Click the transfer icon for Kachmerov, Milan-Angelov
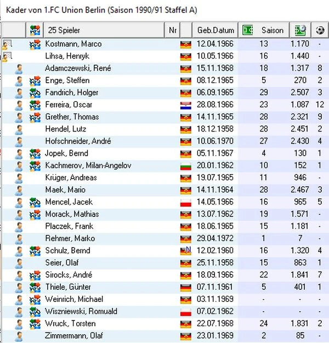Image resolution: width=329 pixels, height=343 pixels. [x=35, y=166]
